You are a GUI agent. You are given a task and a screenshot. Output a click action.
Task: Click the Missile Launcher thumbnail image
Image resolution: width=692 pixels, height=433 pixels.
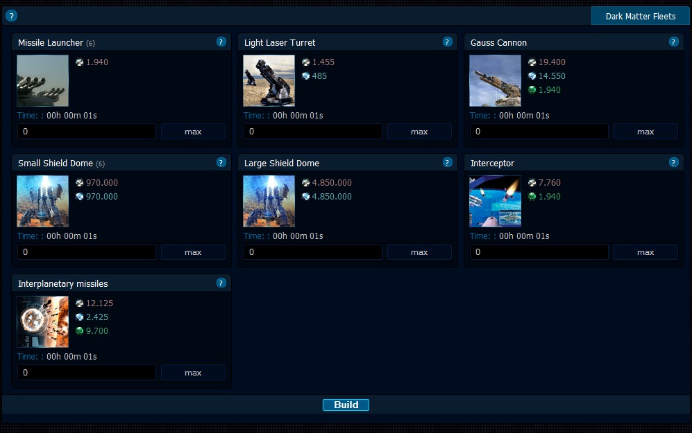pos(43,81)
